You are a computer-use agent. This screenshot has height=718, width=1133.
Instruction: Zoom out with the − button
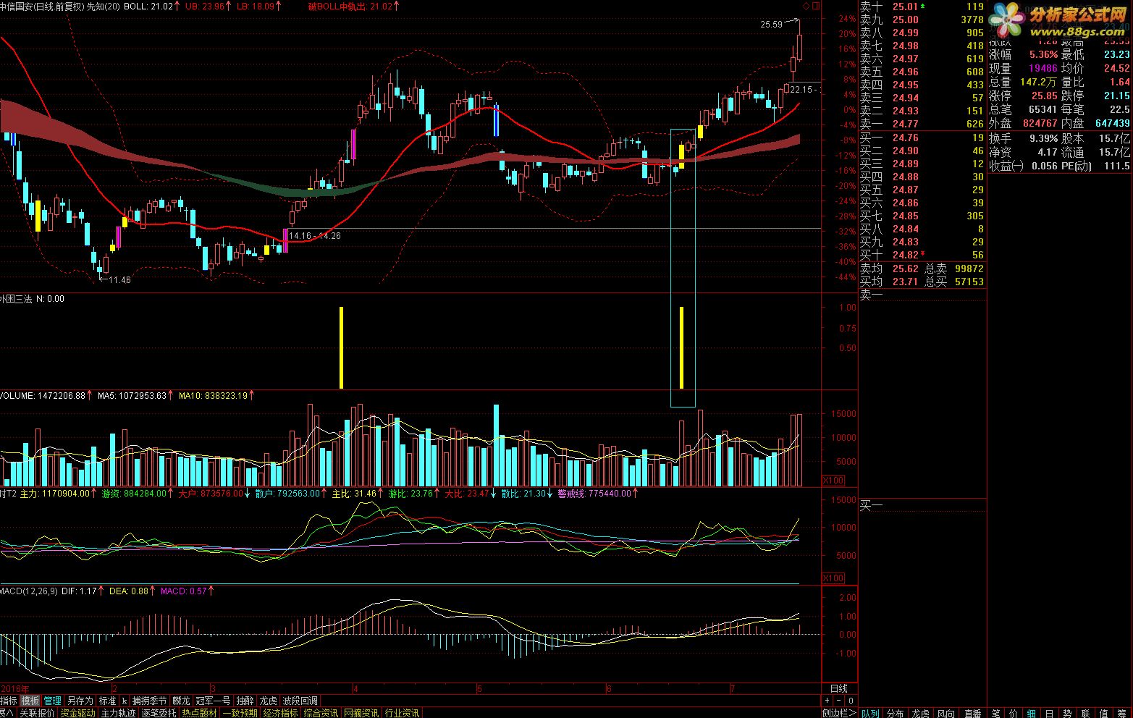pos(838,701)
